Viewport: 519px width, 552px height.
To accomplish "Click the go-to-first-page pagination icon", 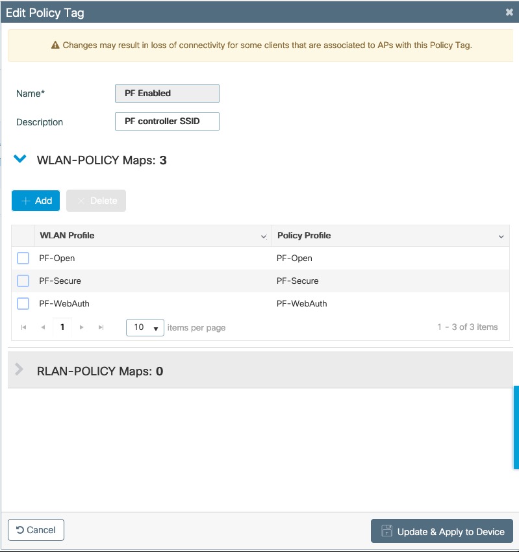I will [x=23, y=327].
